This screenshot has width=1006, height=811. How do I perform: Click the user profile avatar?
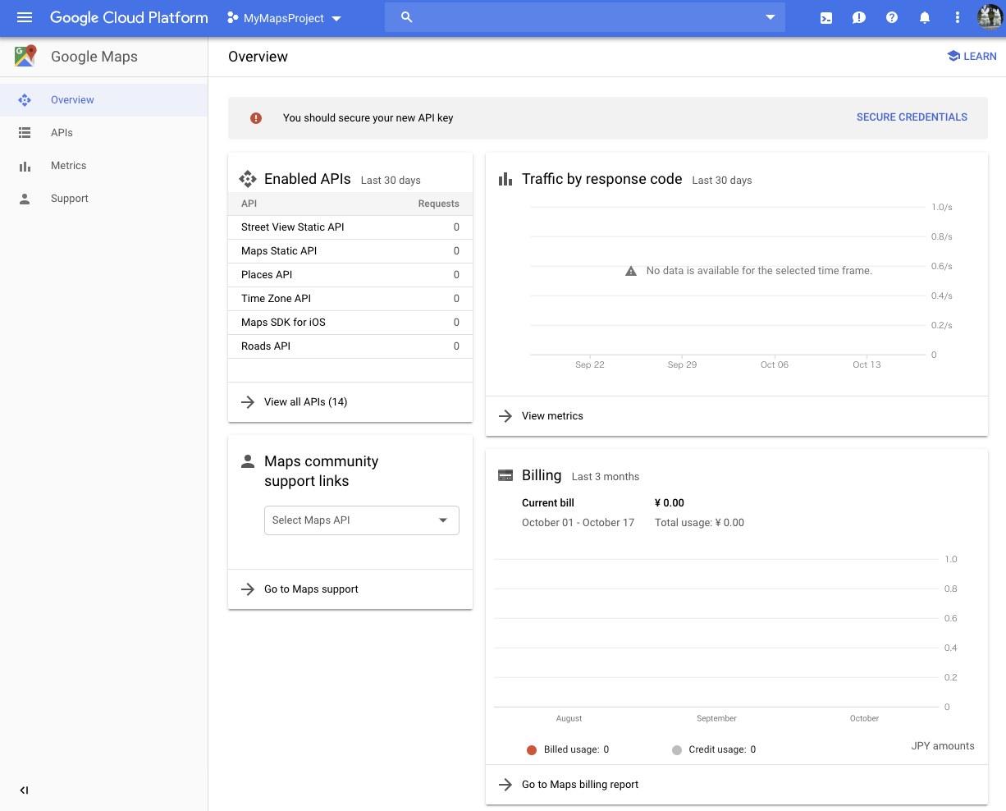click(990, 17)
